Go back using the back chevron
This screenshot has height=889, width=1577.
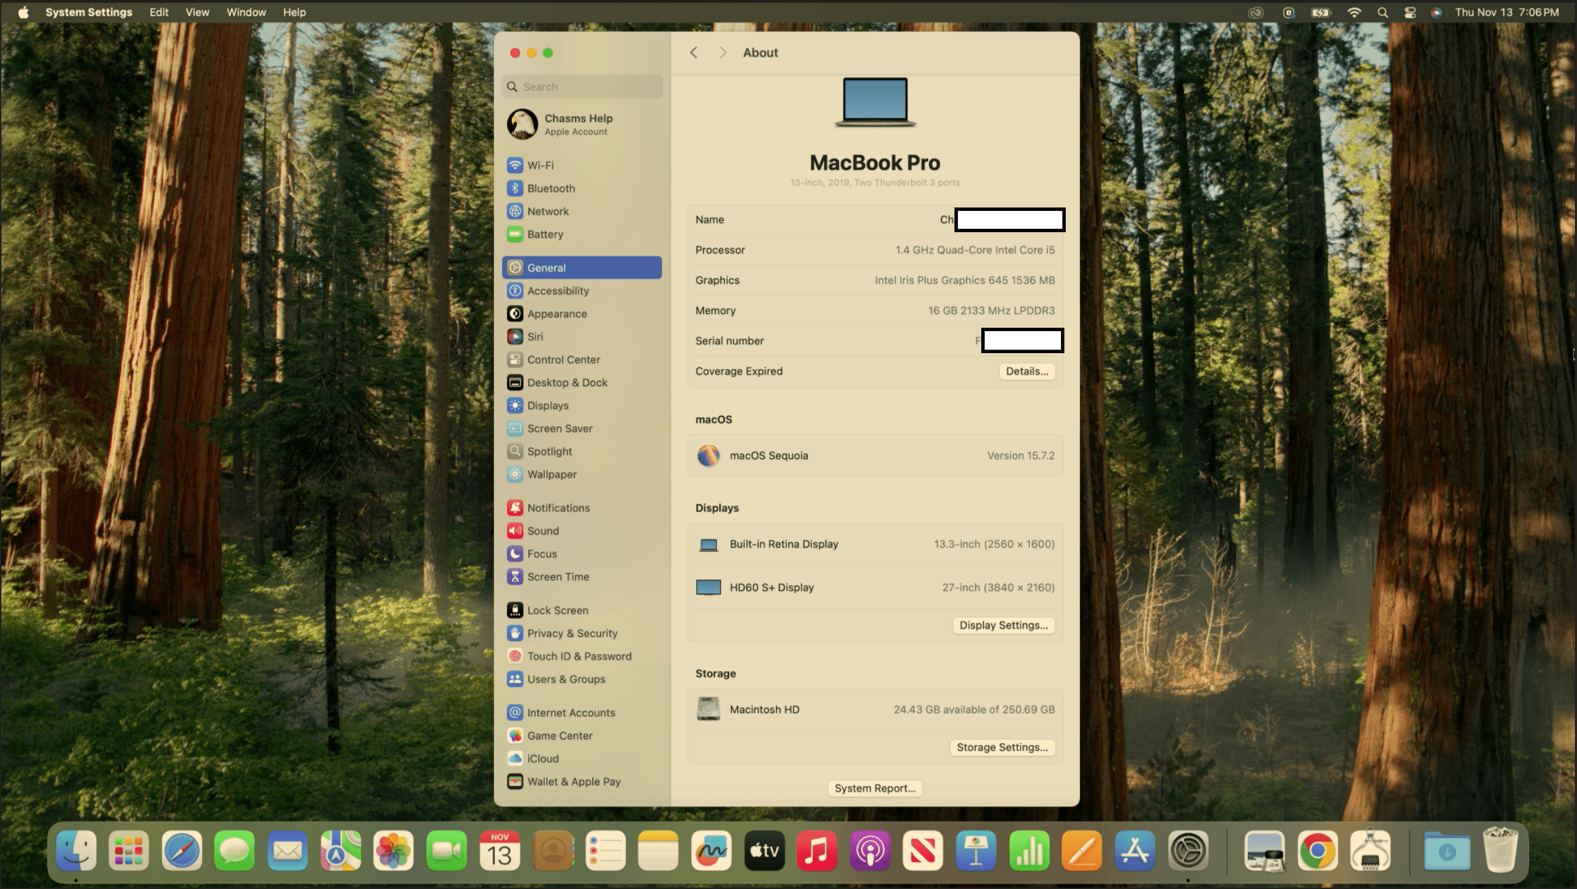(694, 53)
